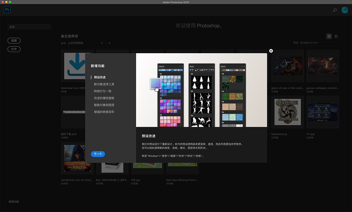Screen dimensions: 352x212
Task: Click the Box_130x200x85 file name
Action: click(x=112, y=180)
